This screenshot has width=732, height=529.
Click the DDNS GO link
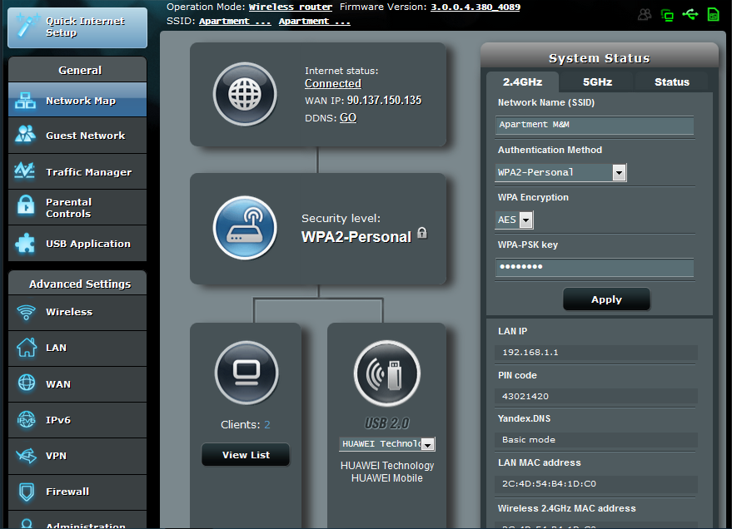(x=347, y=118)
